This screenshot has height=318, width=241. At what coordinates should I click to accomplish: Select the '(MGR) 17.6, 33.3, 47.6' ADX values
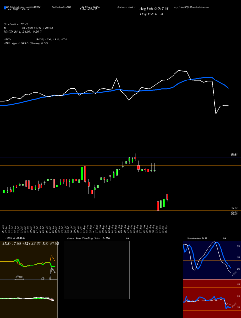pyautogui.click(x=51, y=40)
